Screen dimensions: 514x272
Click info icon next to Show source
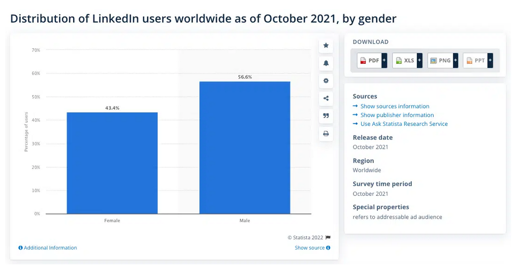(328, 248)
